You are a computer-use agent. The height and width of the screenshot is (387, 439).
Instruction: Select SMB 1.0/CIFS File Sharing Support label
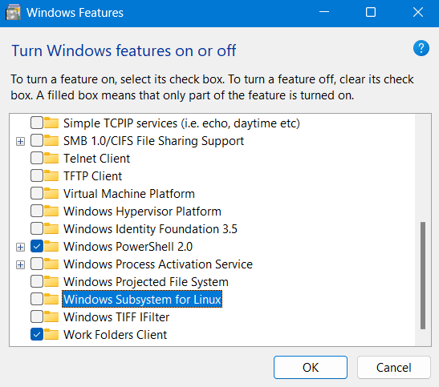(154, 141)
